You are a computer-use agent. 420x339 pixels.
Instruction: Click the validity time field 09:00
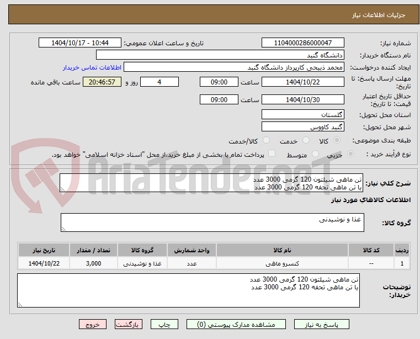pyautogui.click(x=219, y=99)
